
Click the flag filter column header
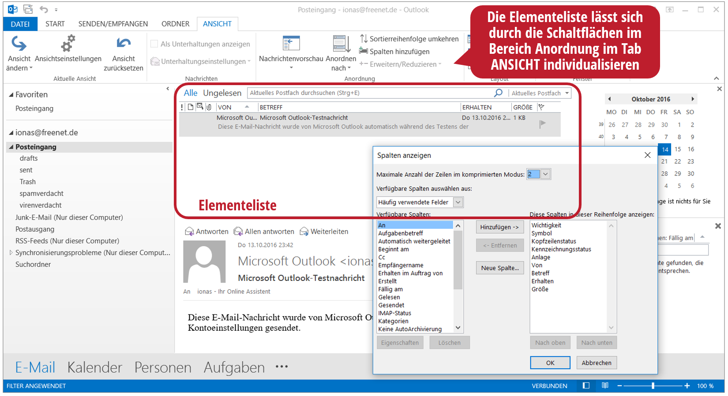[541, 107]
